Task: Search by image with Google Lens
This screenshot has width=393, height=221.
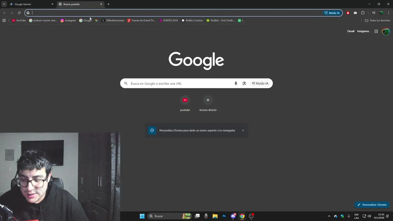Action: (x=244, y=83)
